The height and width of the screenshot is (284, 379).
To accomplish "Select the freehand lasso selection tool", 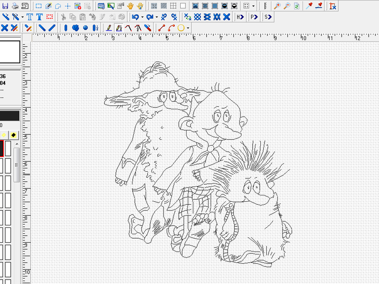I will click(x=58, y=6).
